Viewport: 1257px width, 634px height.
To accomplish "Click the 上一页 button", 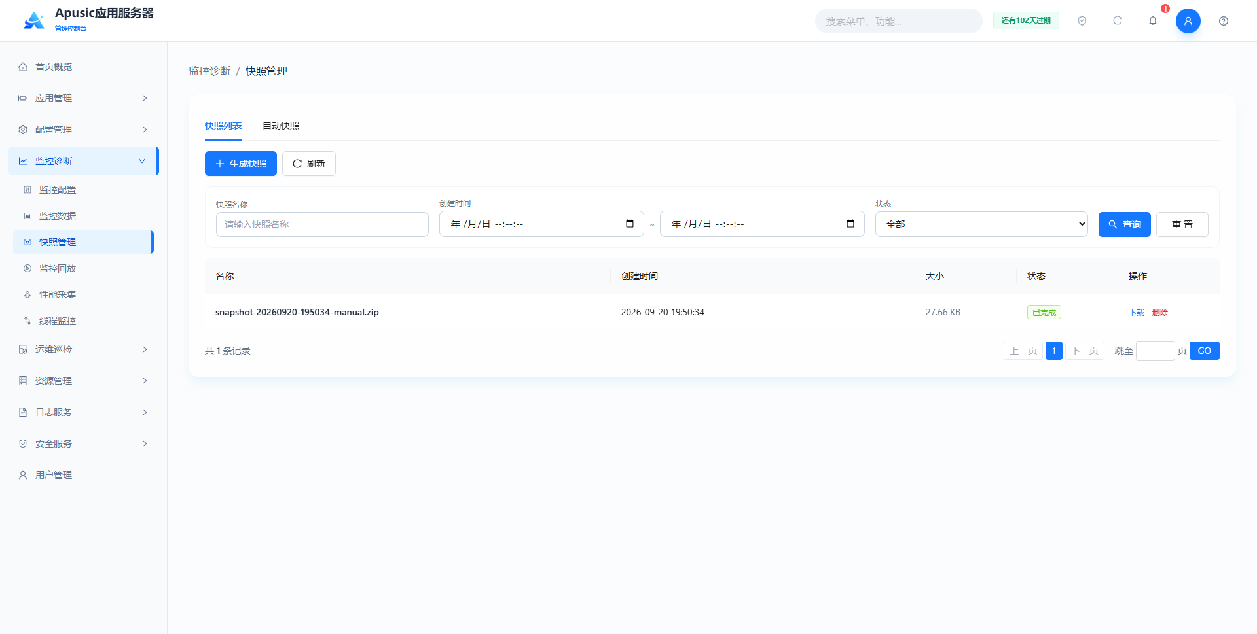I will 1023,351.
